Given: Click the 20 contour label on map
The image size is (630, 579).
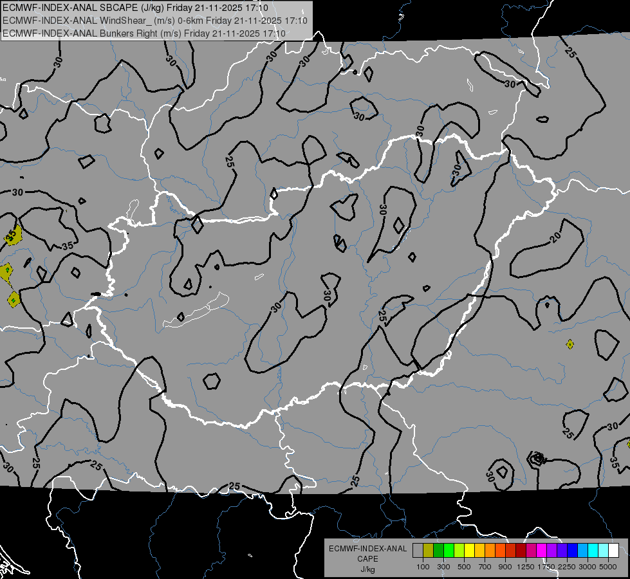Looking at the screenshot, I should pyautogui.click(x=555, y=237).
